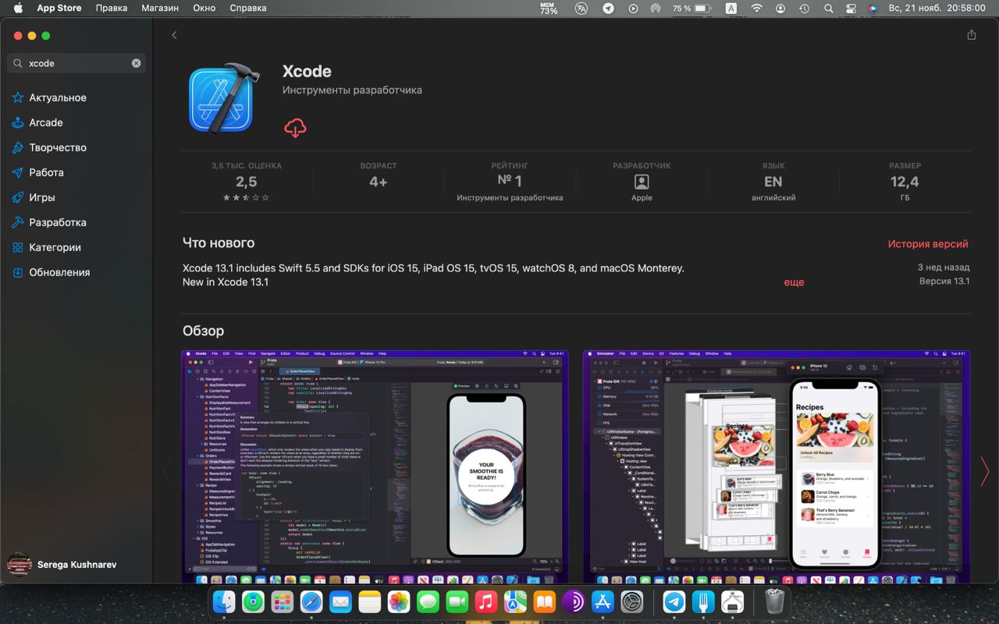Open Finder from the Dock

(224, 601)
